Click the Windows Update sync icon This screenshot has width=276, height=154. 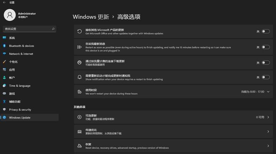[4, 117]
